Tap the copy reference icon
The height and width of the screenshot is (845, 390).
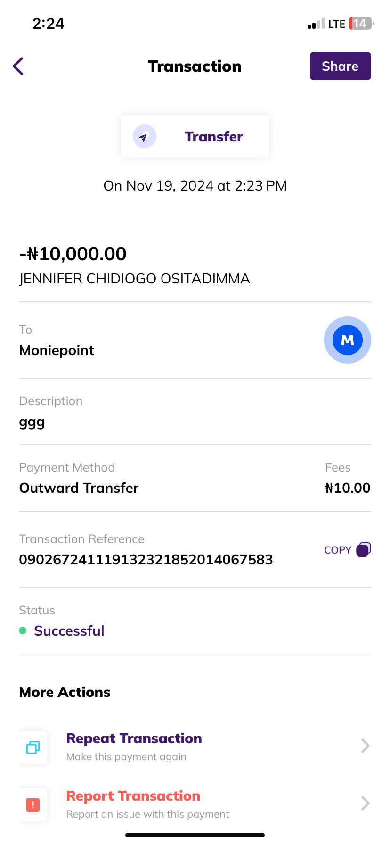tap(364, 549)
